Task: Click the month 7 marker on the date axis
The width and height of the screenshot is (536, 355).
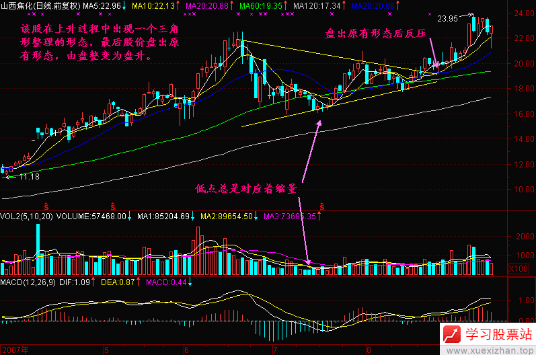Action: [x=275, y=350]
